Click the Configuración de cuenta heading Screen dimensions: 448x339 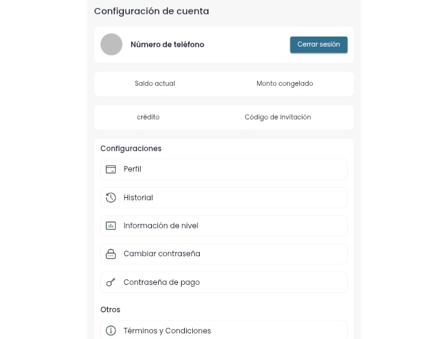[151, 11]
